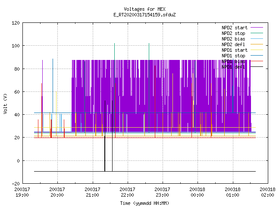Image resolution: width=276 pixels, height=207 pixels.
Task: Click the red NPD1 bias legend line
Action: pyautogui.click(x=257, y=61)
